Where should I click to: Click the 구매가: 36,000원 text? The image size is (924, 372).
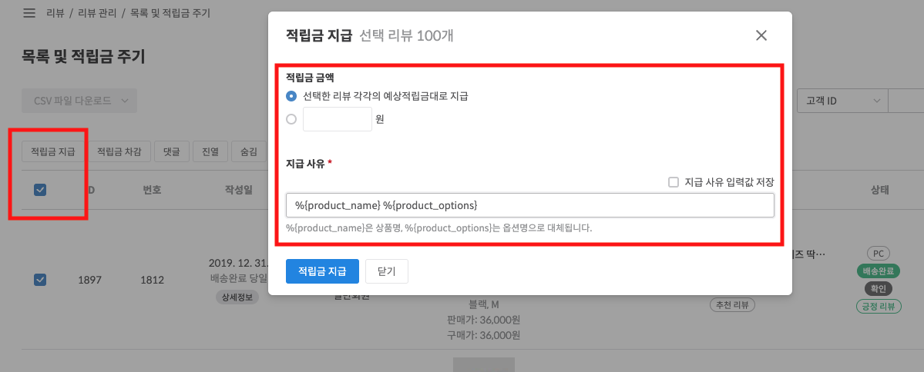pos(484,335)
